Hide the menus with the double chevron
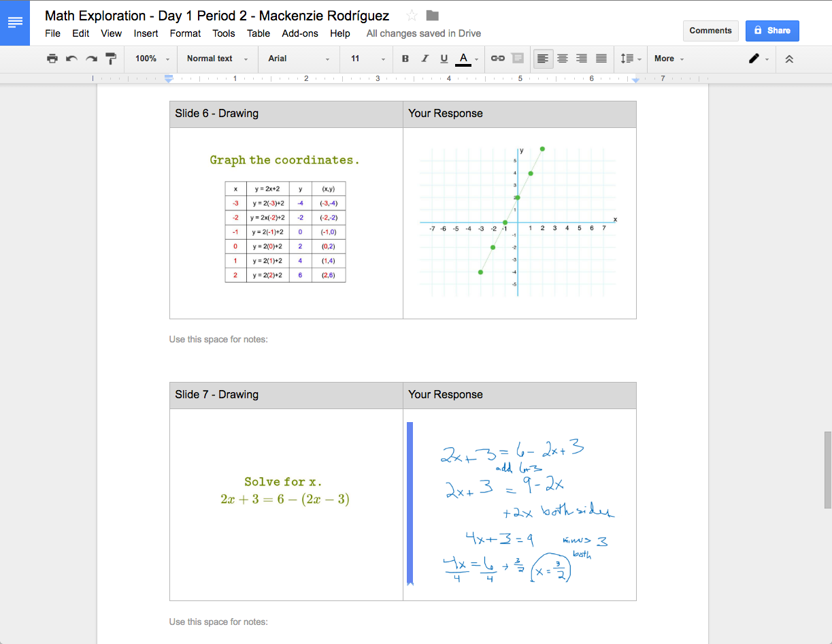Screen dimensions: 832x644 [789, 59]
